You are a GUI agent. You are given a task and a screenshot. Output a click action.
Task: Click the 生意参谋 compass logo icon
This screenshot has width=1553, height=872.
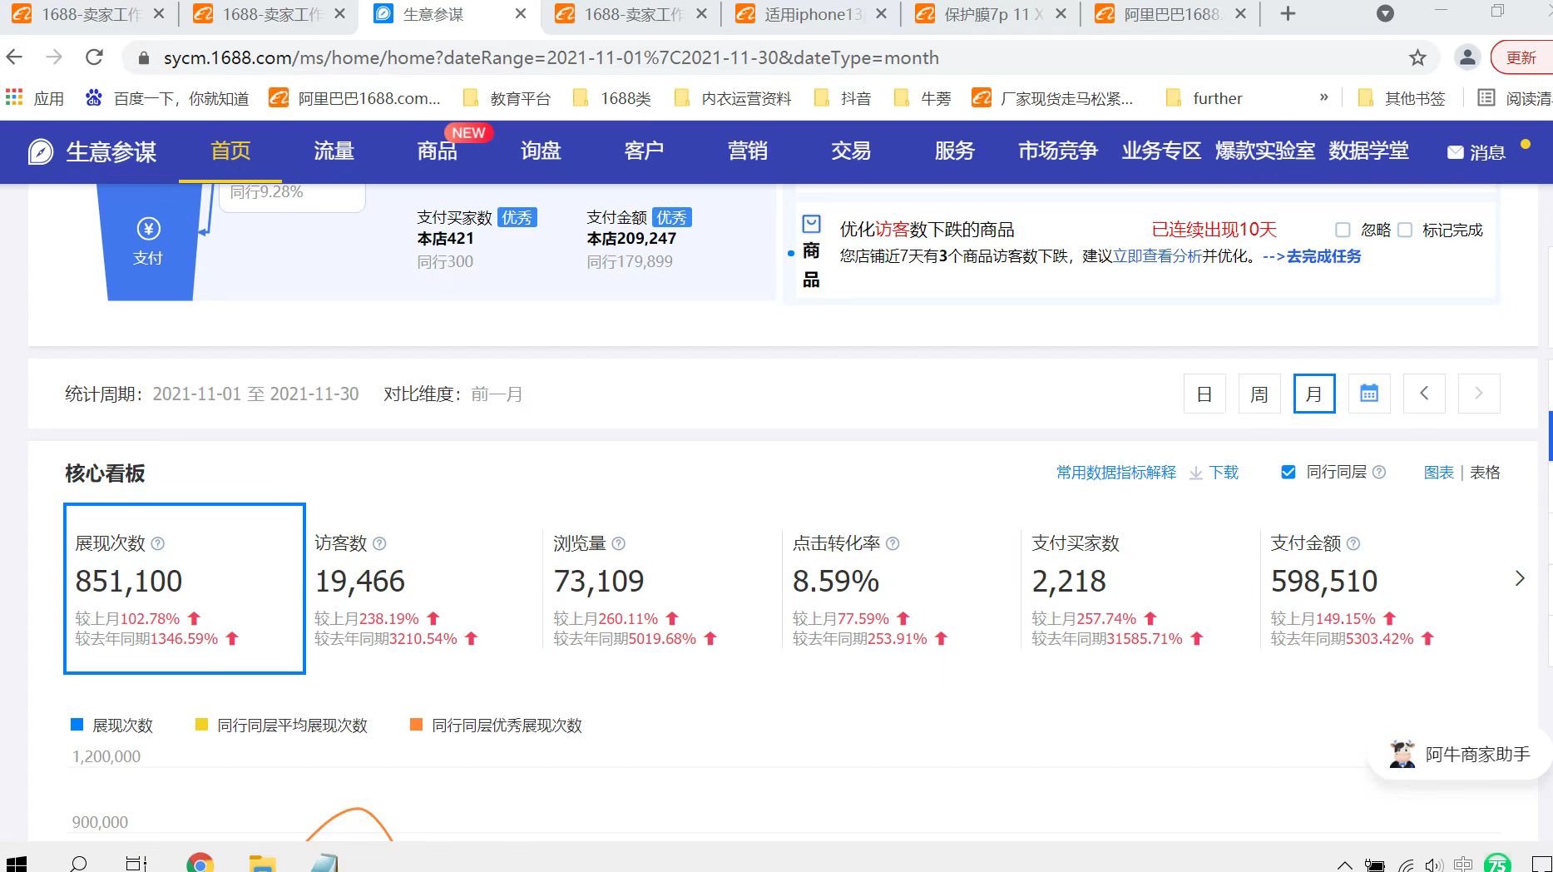tap(41, 151)
